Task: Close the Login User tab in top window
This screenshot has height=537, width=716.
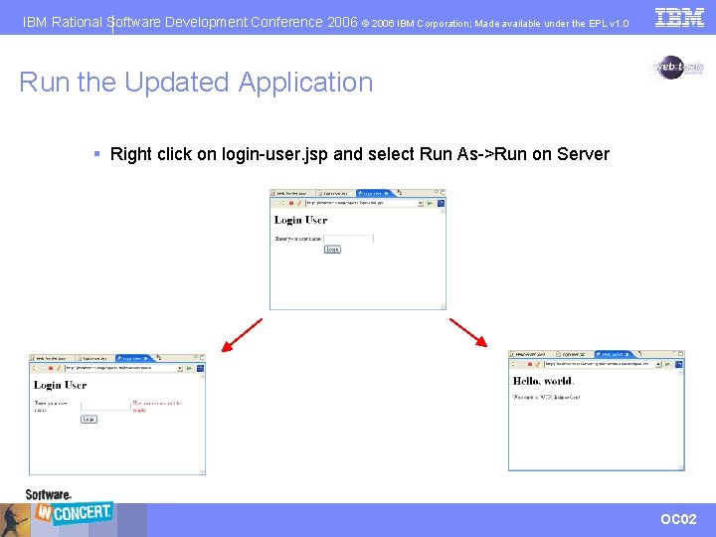Action: click(x=386, y=194)
